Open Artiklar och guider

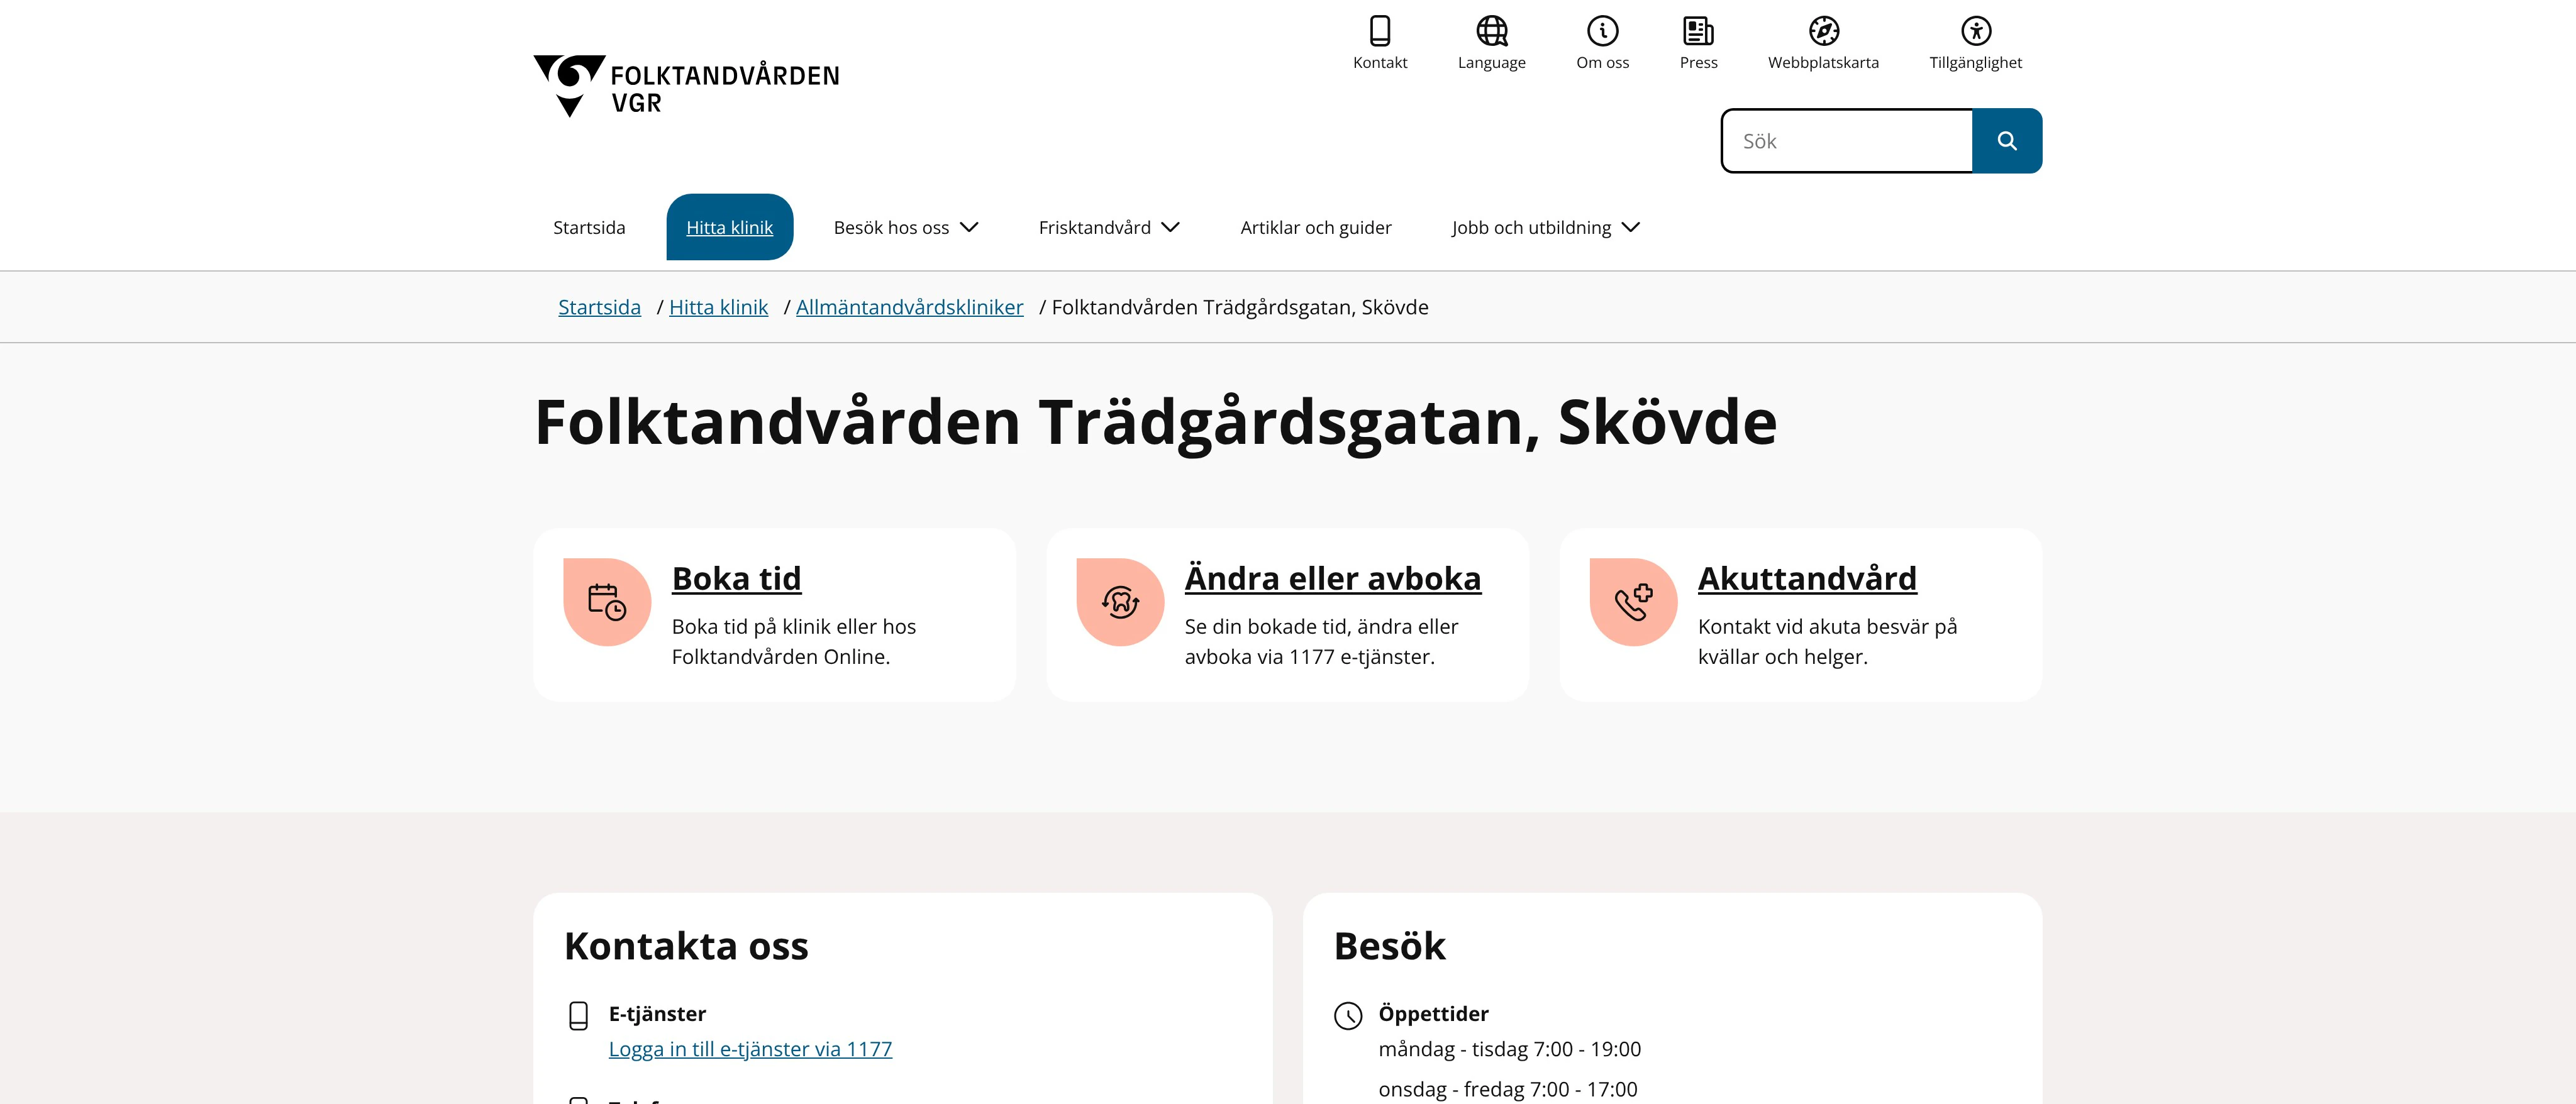1316,228
